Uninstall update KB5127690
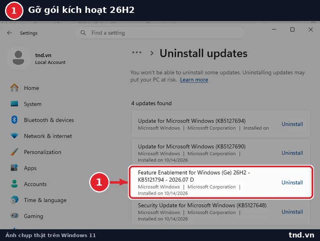The width and height of the screenshot is (320, 241). pyautogui.click(x=292, y=153)
